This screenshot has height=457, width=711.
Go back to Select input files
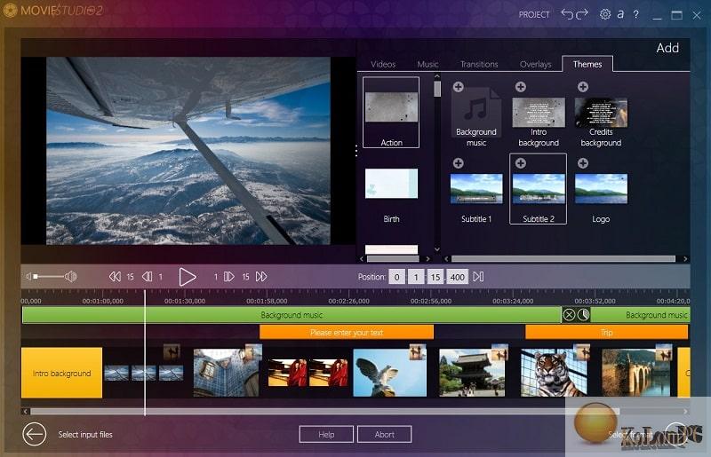coord(35,434)
